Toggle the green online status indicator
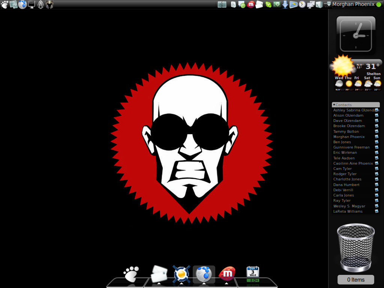The image size is (384, 288). (x=378, y=4)
